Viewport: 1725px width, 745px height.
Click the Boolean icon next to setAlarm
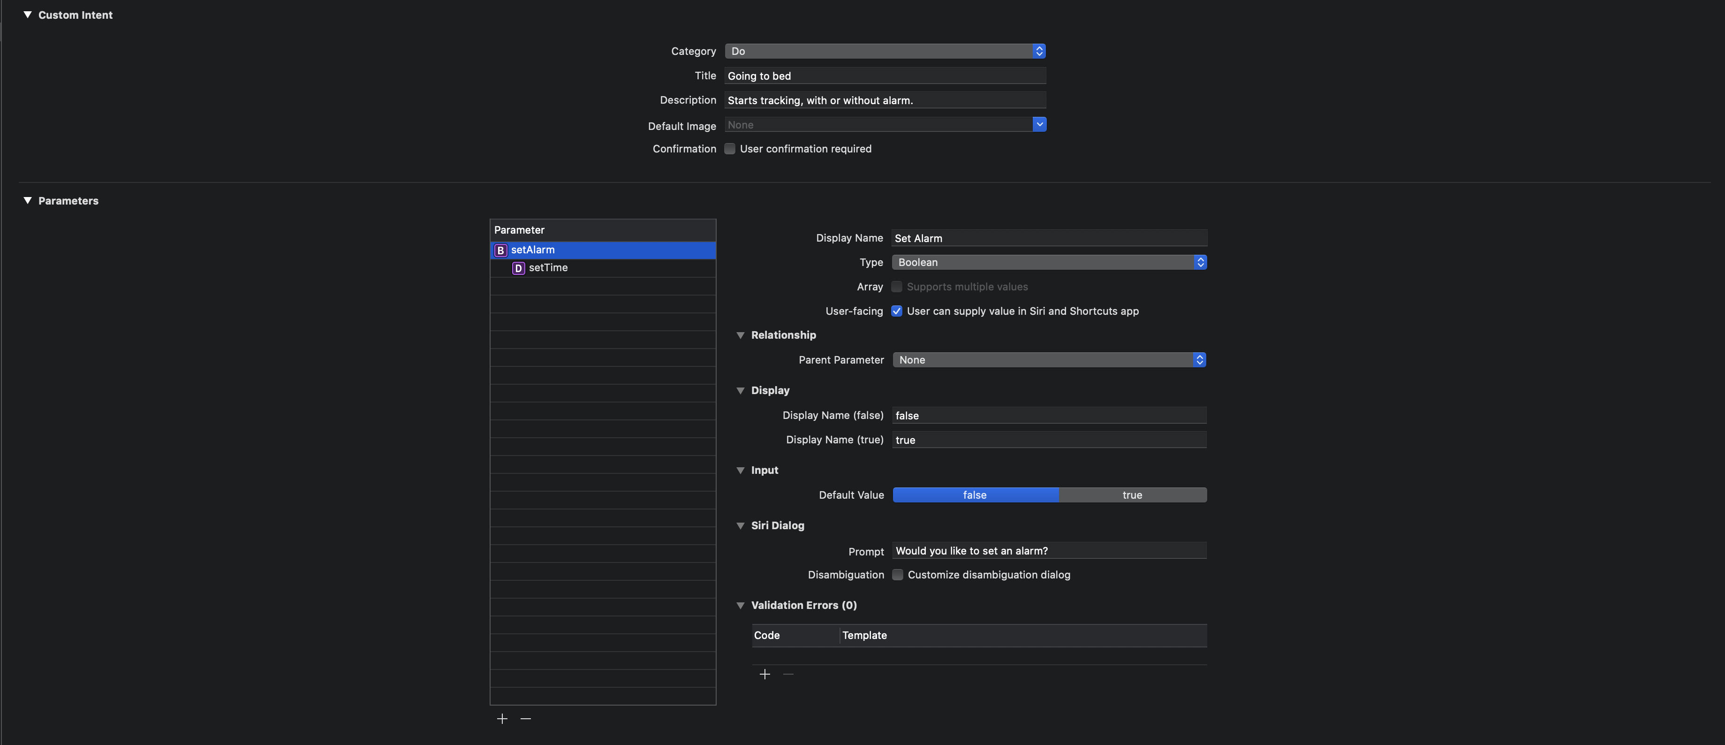pyautogui.click(x=500, y=251)
